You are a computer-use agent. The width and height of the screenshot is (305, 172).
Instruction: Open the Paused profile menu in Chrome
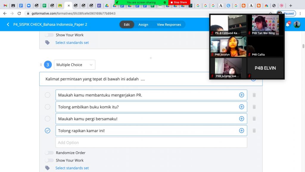pos(286,13)
